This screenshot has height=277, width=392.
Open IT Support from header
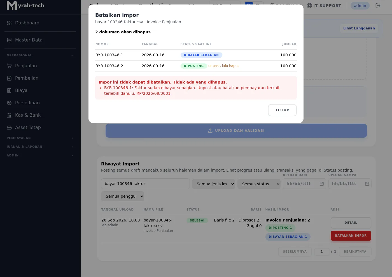click(x=324, y=6)
